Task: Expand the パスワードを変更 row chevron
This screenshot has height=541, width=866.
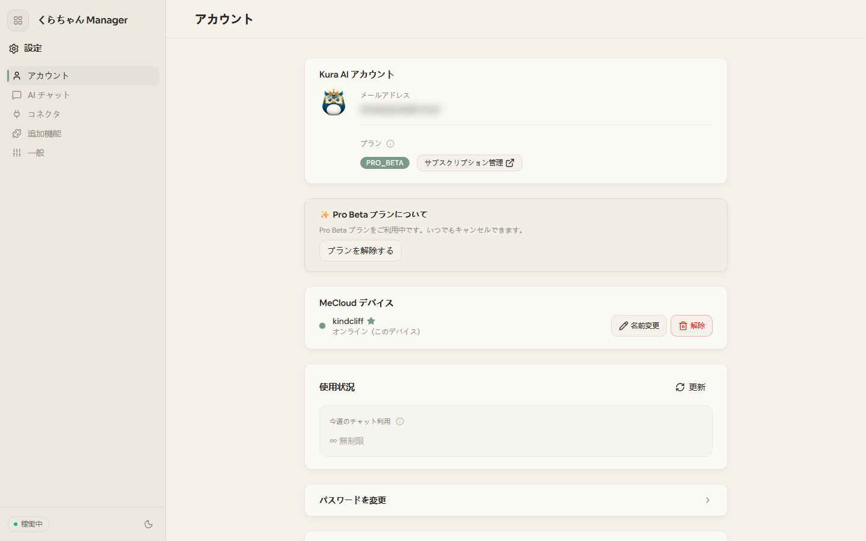Action: coord(708,500)
